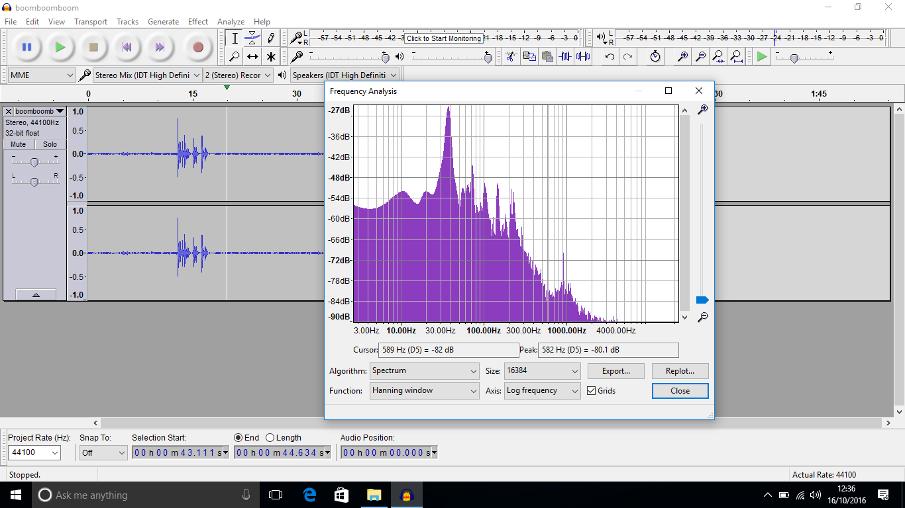This screenshot has height=508, width=905.
Task: Open the Analyze menu
Action: click(231, 22)
